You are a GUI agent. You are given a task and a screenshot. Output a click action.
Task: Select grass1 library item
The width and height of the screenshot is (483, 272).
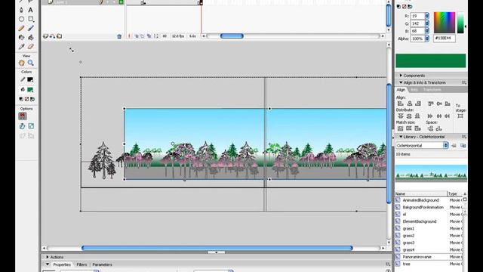point(408,228)
